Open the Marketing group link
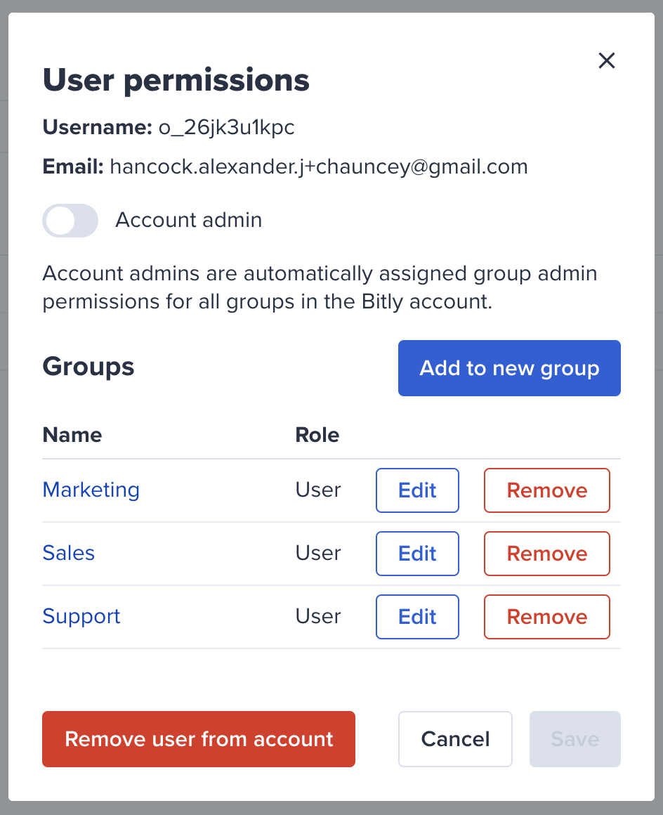663x815 pixels. tap(91, 490)
